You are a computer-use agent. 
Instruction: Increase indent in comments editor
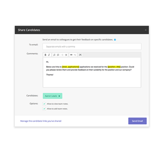click(x=66, y=55)
